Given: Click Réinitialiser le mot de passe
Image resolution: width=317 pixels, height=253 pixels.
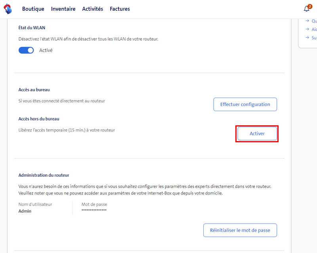Looking at the screenshot, I should [x=240, y=230].
